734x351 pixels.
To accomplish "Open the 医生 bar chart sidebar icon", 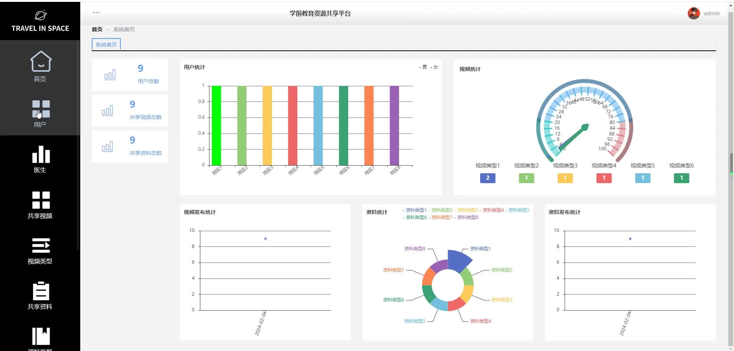I will [41, 155].
